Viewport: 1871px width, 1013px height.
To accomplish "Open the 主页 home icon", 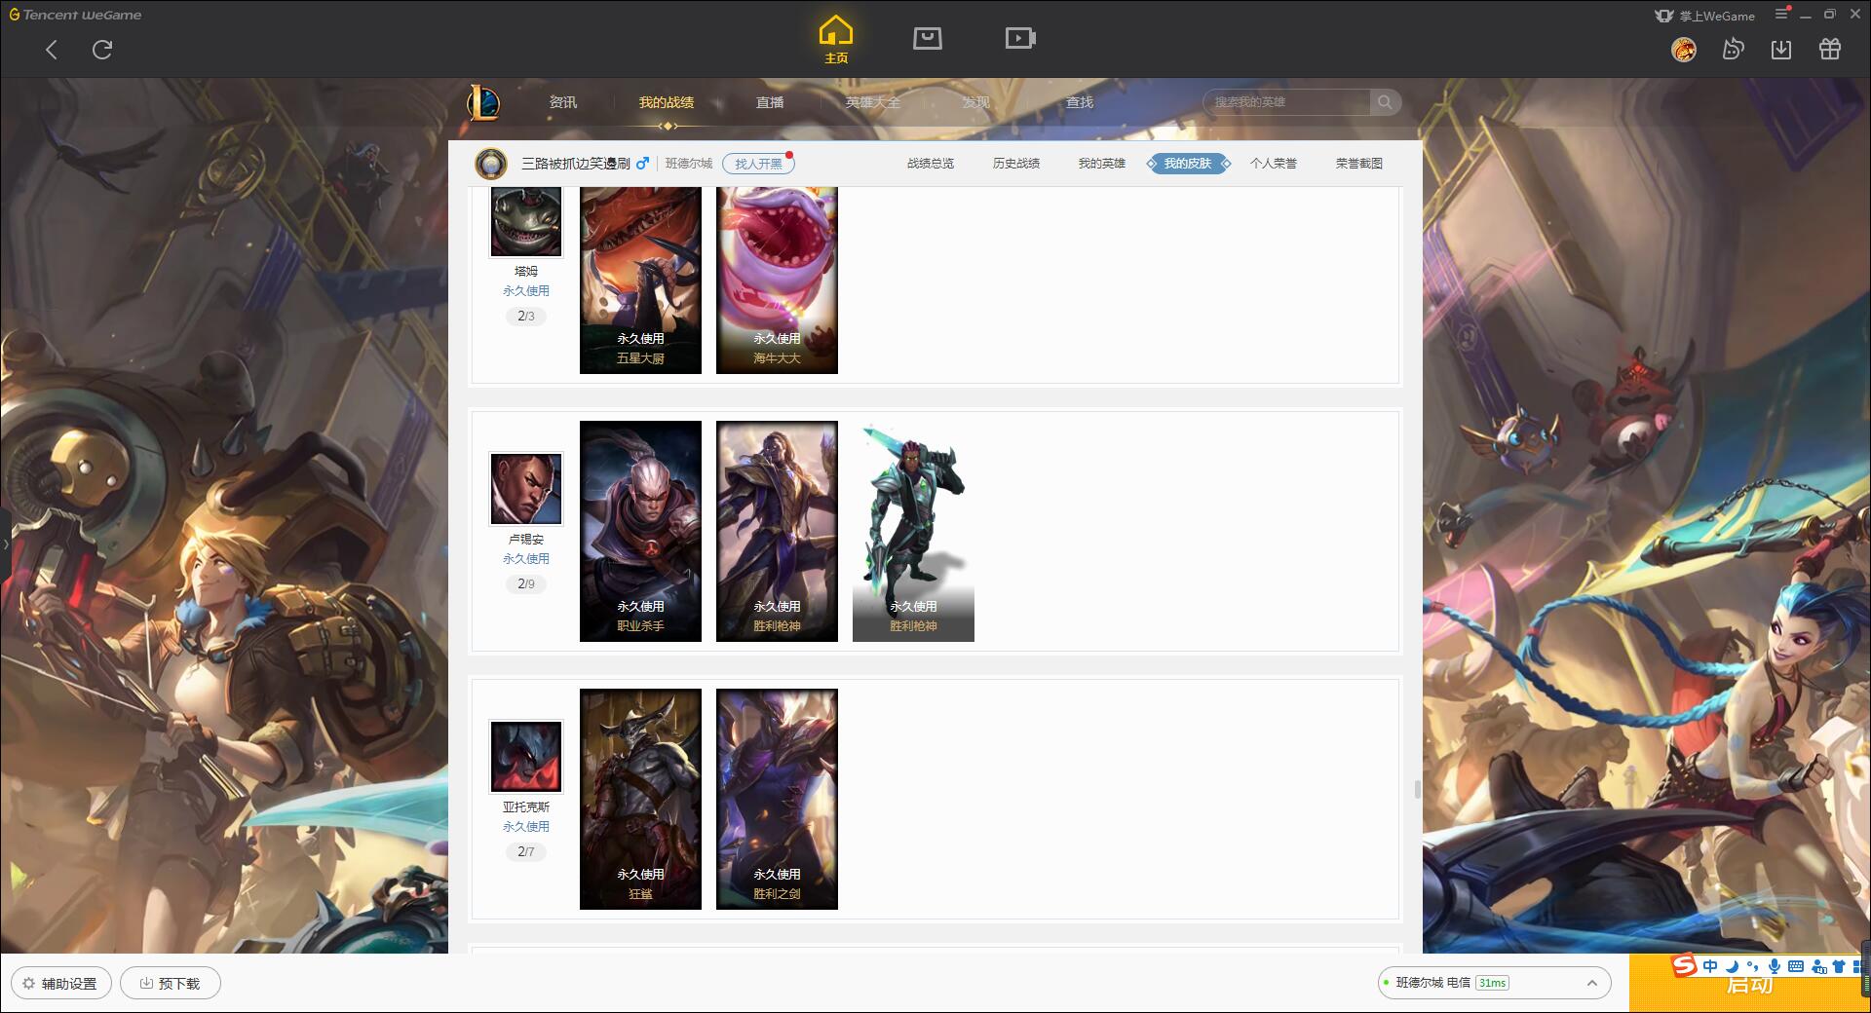I will [x=836, y=40].
